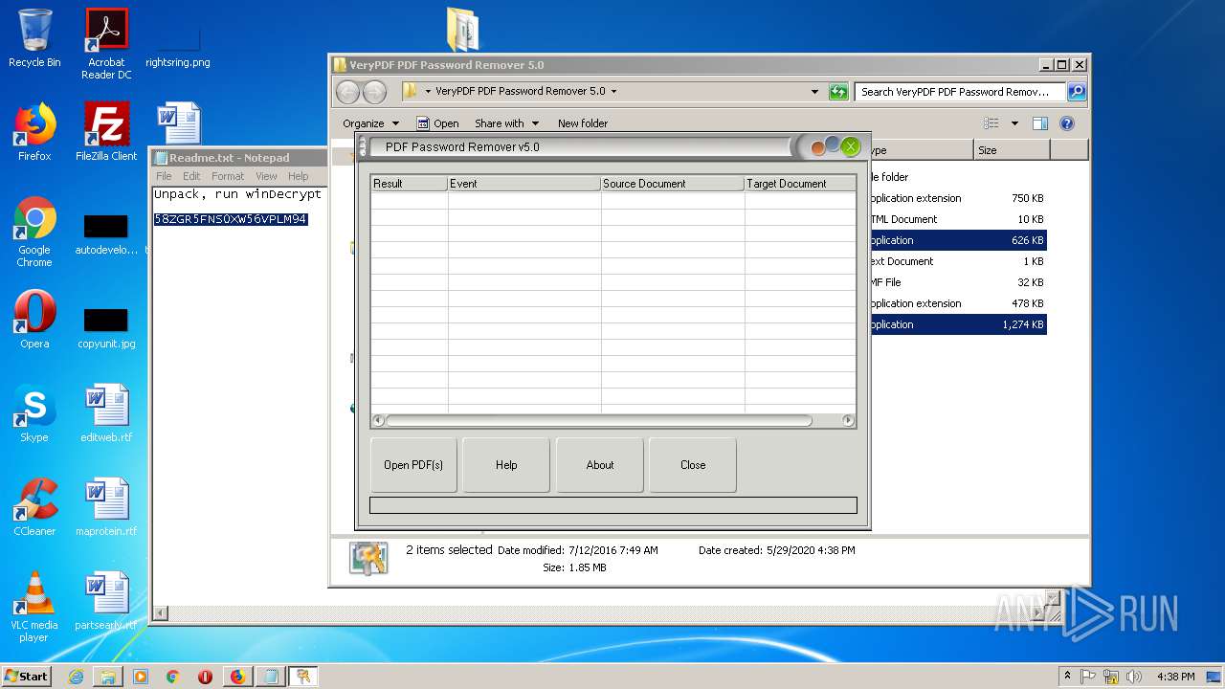Open CCleaner desktop icon
1225x689 pixels.
[34, 507]
